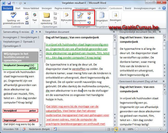
Task: Switch to the Invoegen ribbon tab
Action: 47,8
